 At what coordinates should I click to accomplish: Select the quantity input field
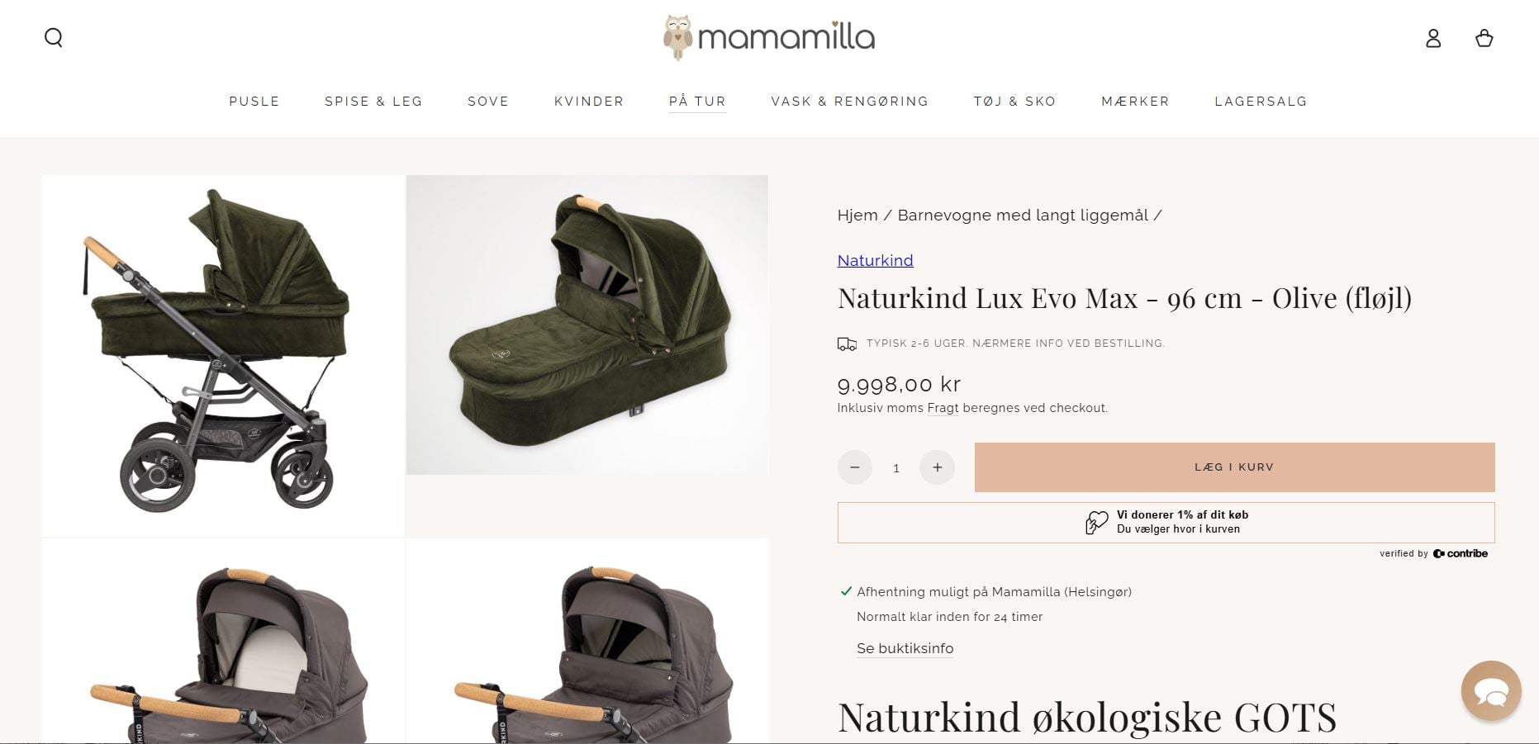(x=896, y=467)
